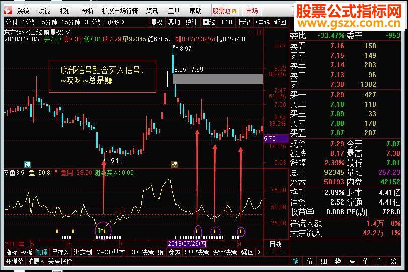The width and height of the screenshot is (408, 272).
Task: Switch to 15分钟 period
Action: (x=71, y=22)
